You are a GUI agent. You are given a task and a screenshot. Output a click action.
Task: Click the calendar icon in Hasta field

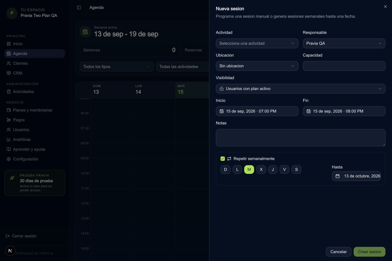pos(338,176)
